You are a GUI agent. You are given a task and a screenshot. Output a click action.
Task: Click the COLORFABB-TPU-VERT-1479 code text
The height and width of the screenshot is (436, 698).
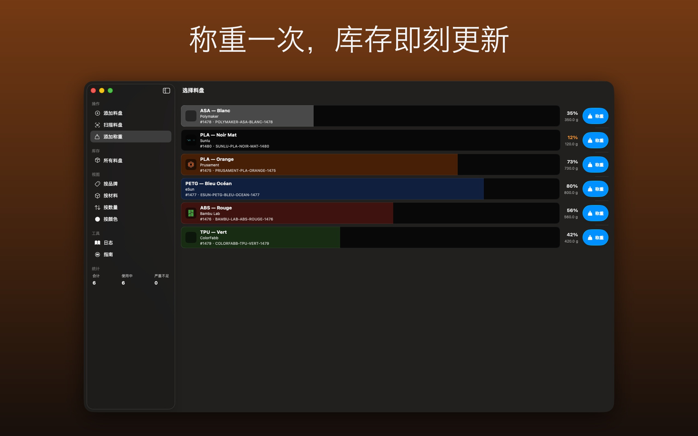242,244
